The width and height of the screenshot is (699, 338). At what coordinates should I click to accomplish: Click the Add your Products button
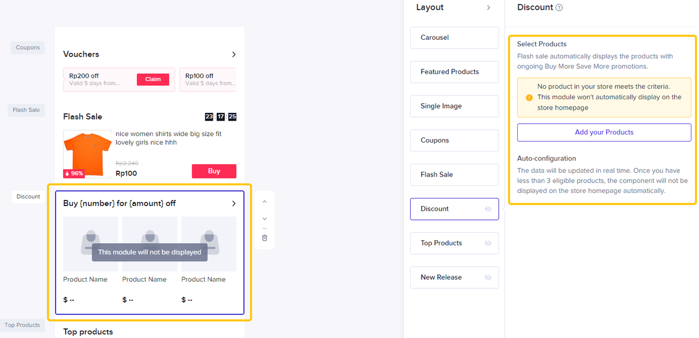point(604,132)
